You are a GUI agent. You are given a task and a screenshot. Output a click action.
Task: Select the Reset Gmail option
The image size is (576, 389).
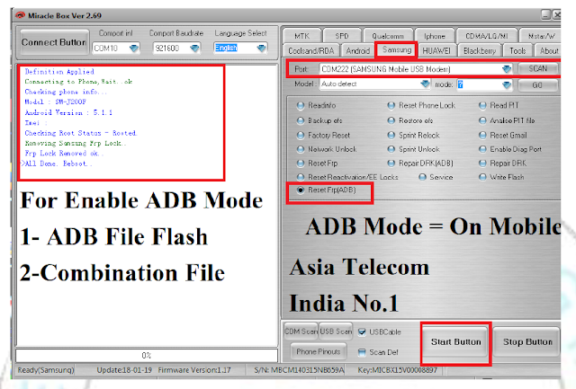(482, 136)
